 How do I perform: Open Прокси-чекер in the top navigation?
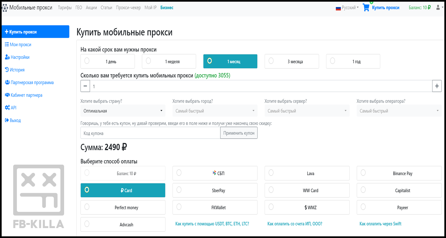coord(128,8)
